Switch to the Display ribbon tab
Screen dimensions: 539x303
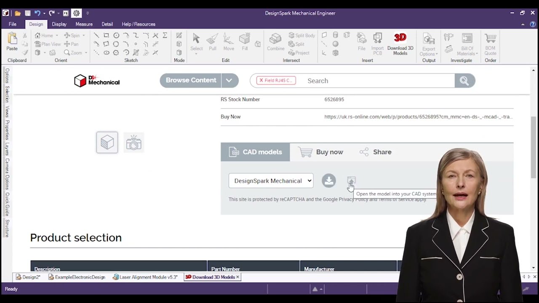(x=59, y=24)
